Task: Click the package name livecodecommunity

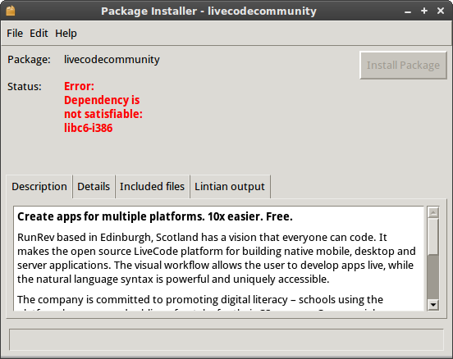Action: [x=112, y=60]
